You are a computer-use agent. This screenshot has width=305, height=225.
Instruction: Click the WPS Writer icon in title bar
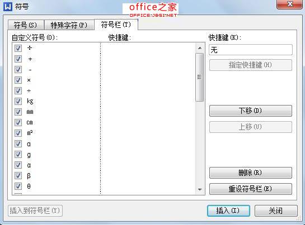pyautogui.click(x=8, y=7)
